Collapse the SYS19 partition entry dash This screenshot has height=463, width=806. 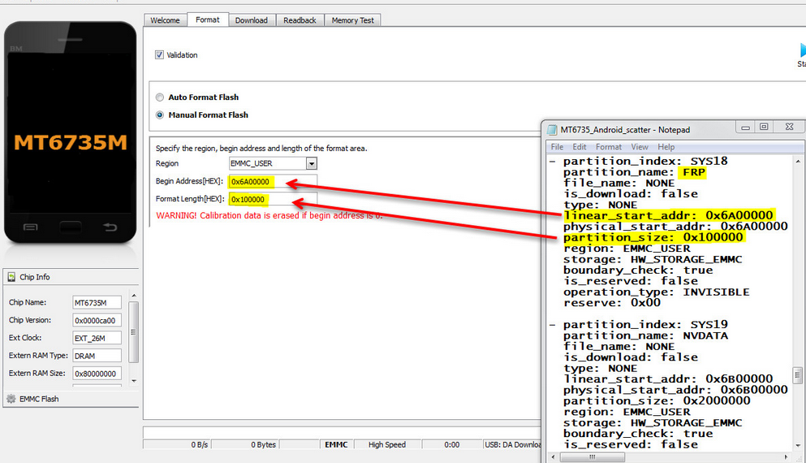coord(553,325)
